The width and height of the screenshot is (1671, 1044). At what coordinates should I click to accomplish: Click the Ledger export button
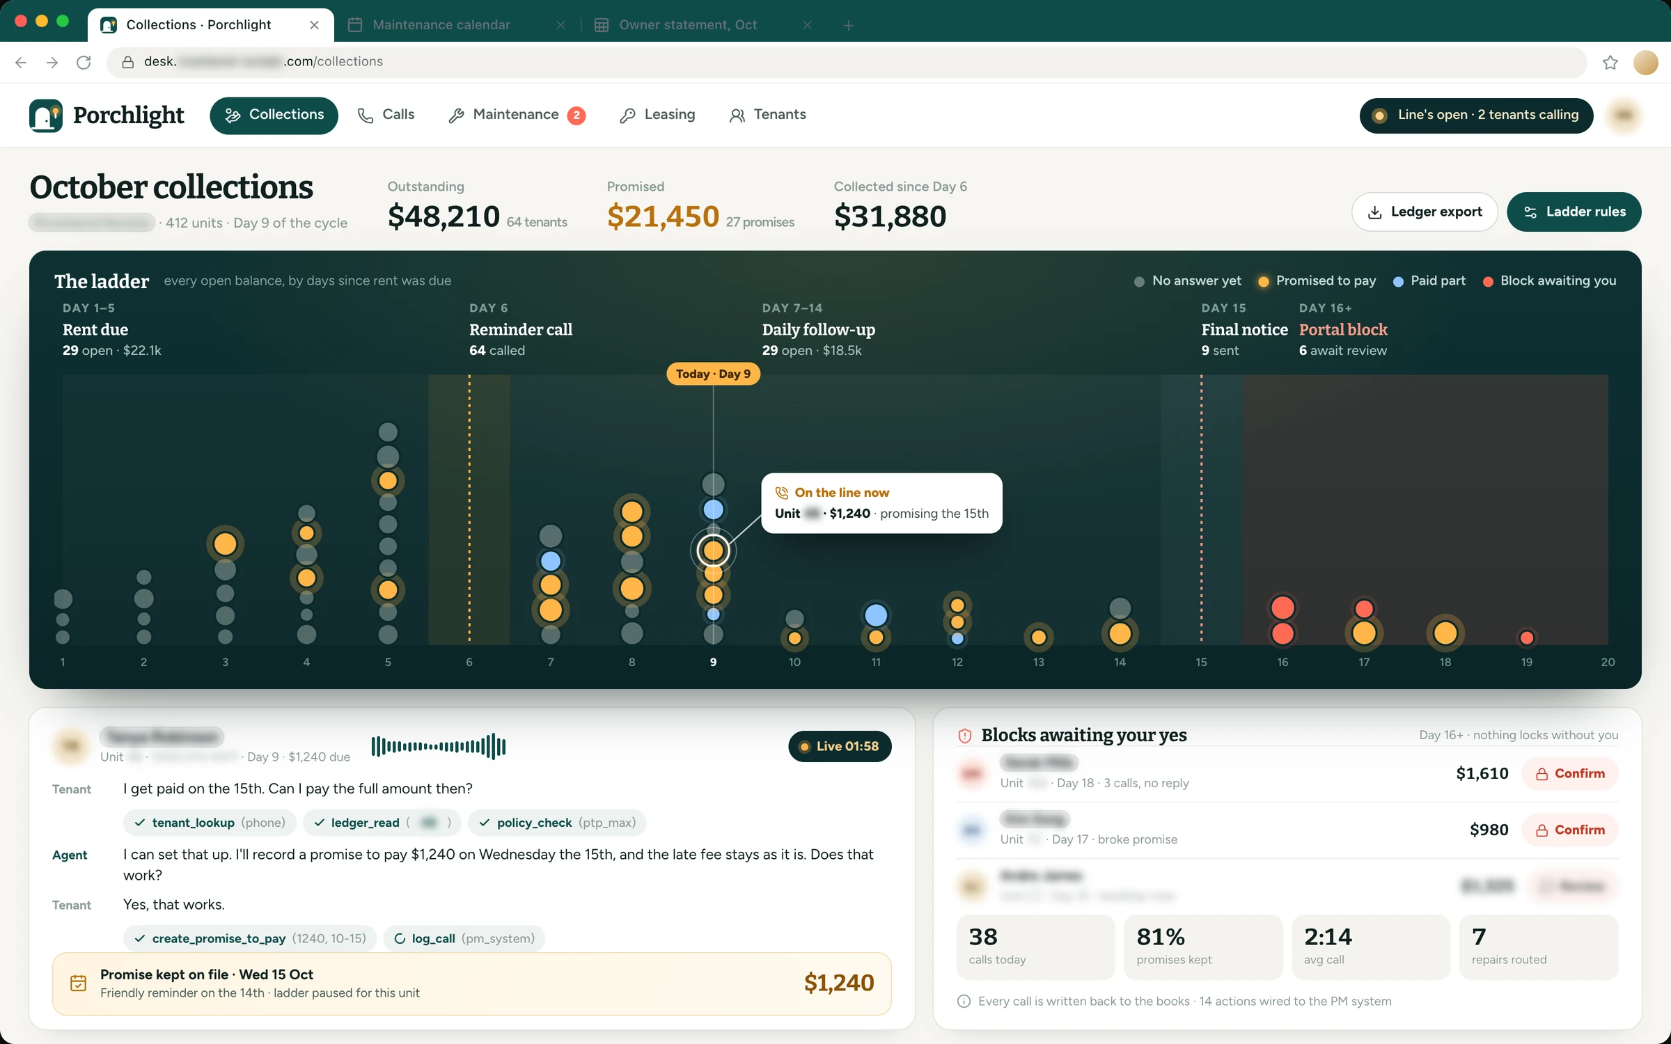tap(1425, 212)
